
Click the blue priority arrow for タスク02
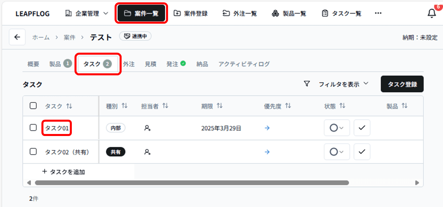(267, 152)
